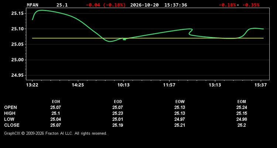Click the red -0.04 (-0.18%) change value
277x148 pixels.
(106, 5)
